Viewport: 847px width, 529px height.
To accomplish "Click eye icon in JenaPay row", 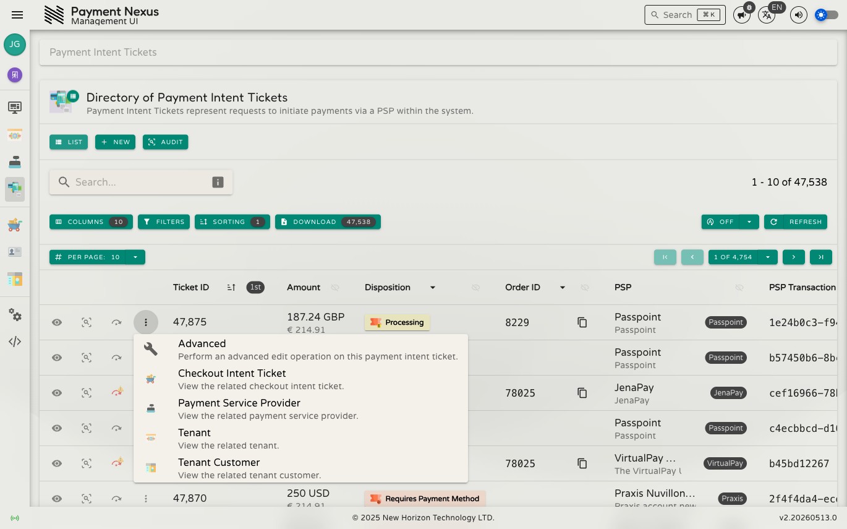I will [x=57, y=393].
